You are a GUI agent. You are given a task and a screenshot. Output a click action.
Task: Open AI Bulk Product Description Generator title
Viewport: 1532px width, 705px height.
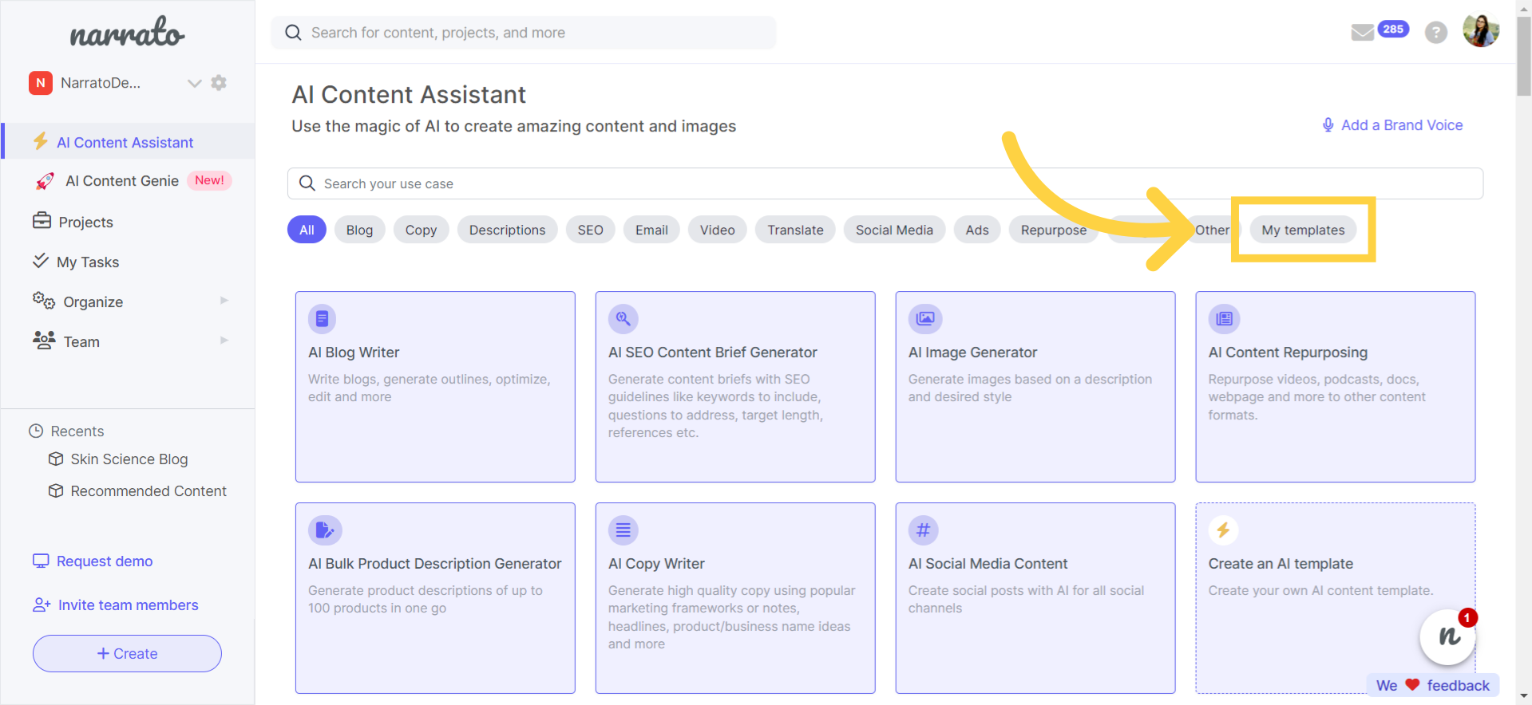click(435, 564)
